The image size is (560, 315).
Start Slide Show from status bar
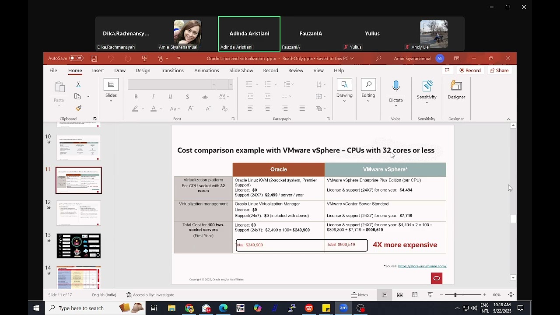click(x=430, y=295)
